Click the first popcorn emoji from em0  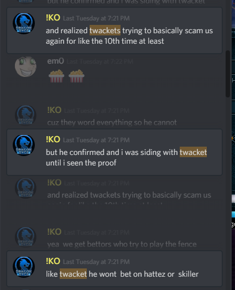pyautogui.click(x=56, y=76)
